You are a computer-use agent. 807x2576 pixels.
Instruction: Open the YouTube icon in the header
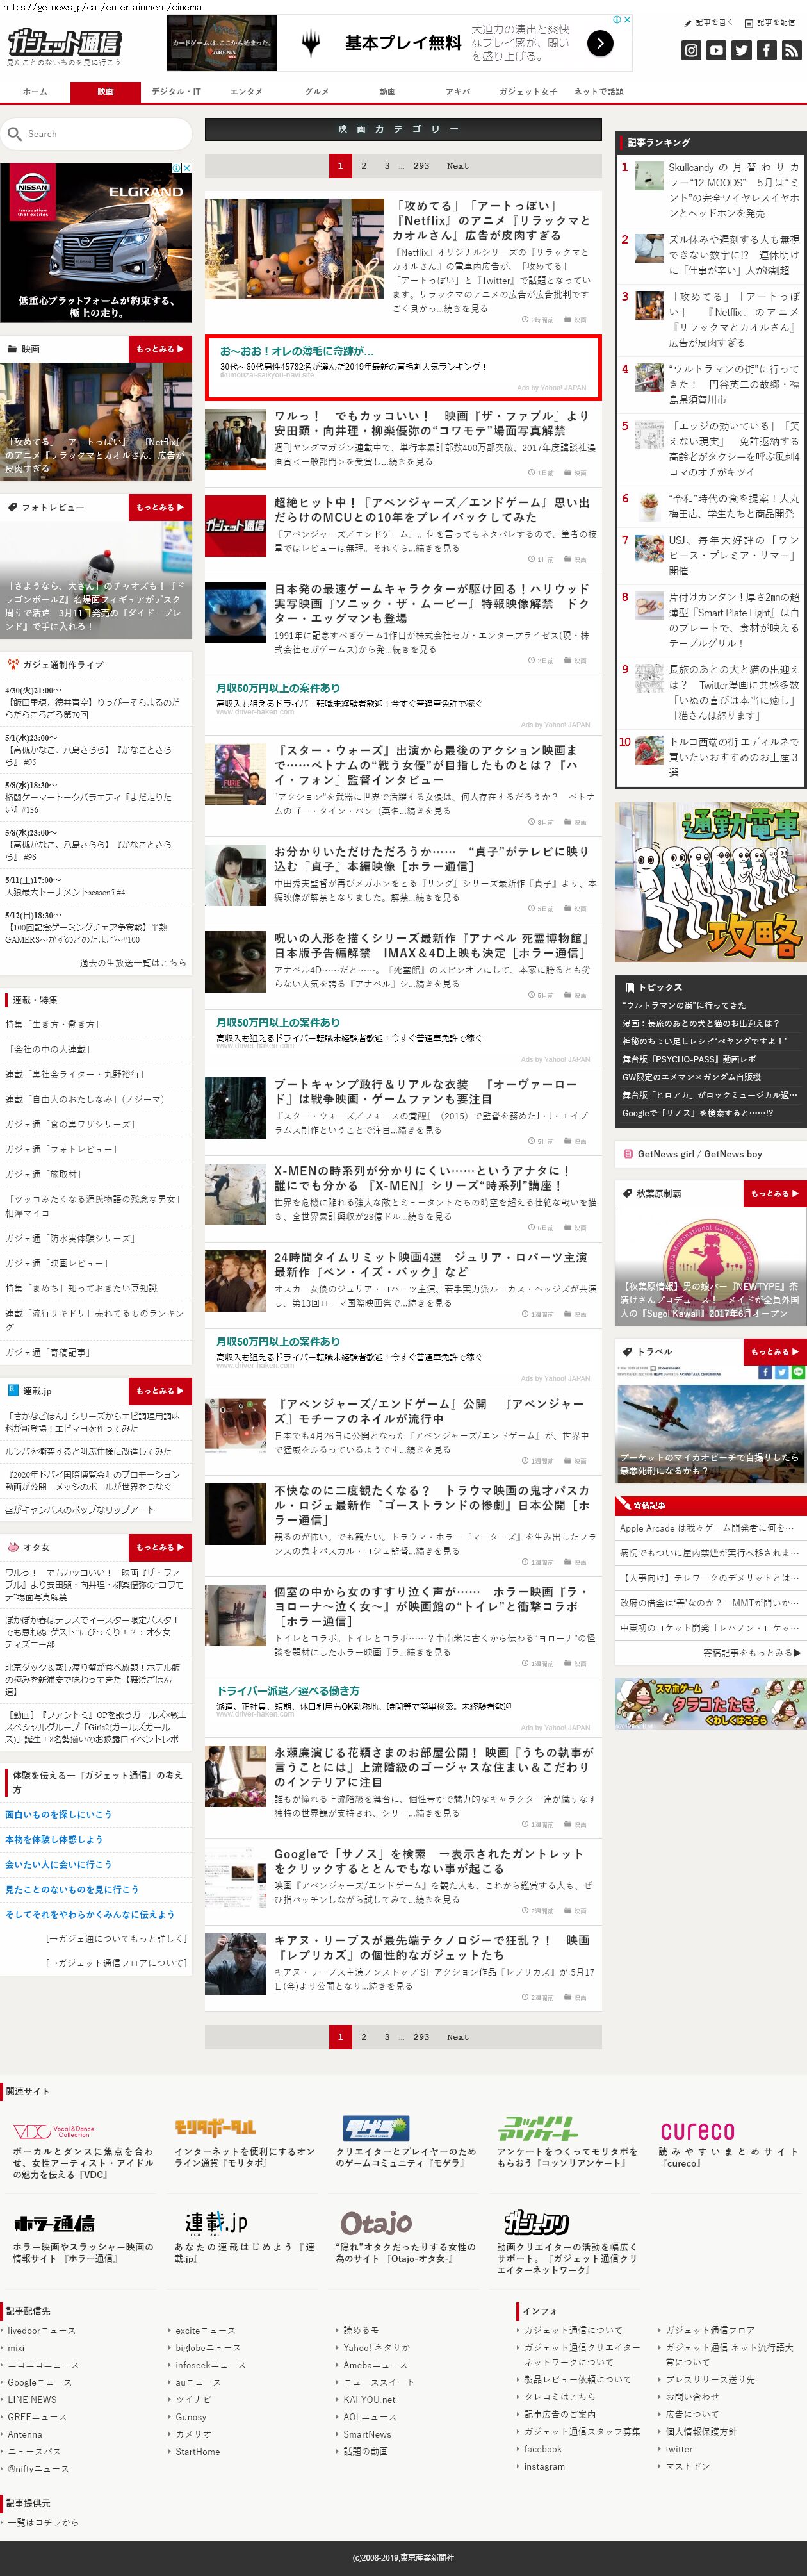[x=716, y=50]
